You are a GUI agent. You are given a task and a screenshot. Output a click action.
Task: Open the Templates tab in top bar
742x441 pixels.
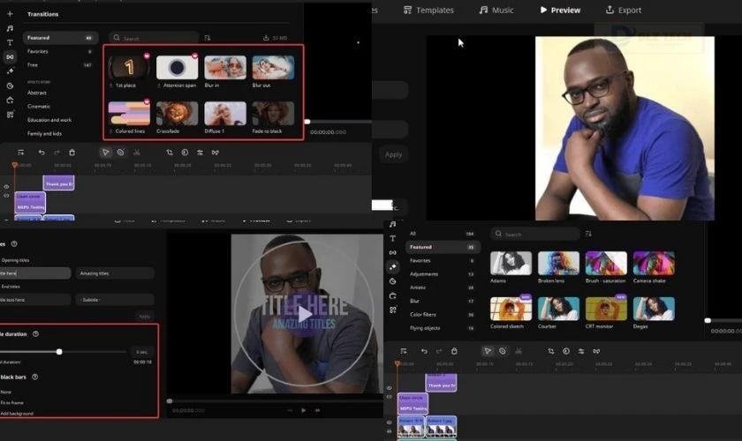428,10
